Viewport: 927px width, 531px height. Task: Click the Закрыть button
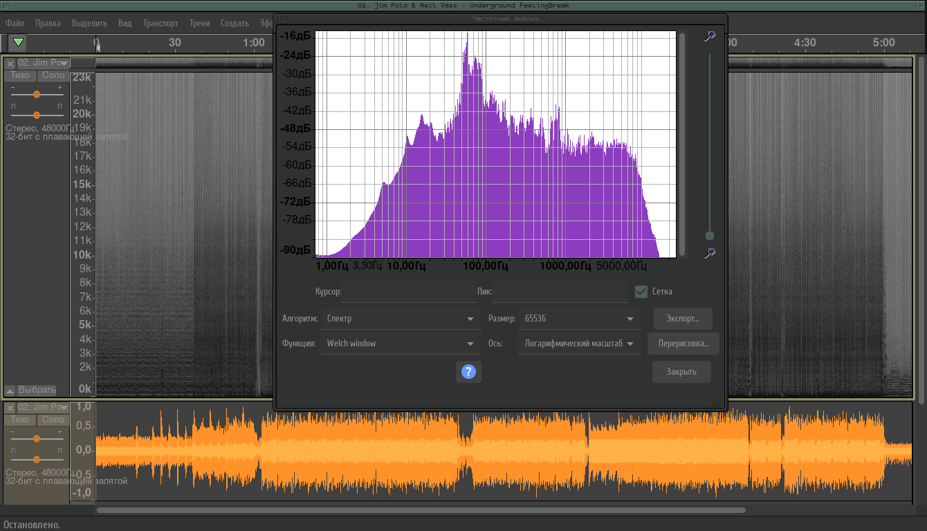(681, 372)
